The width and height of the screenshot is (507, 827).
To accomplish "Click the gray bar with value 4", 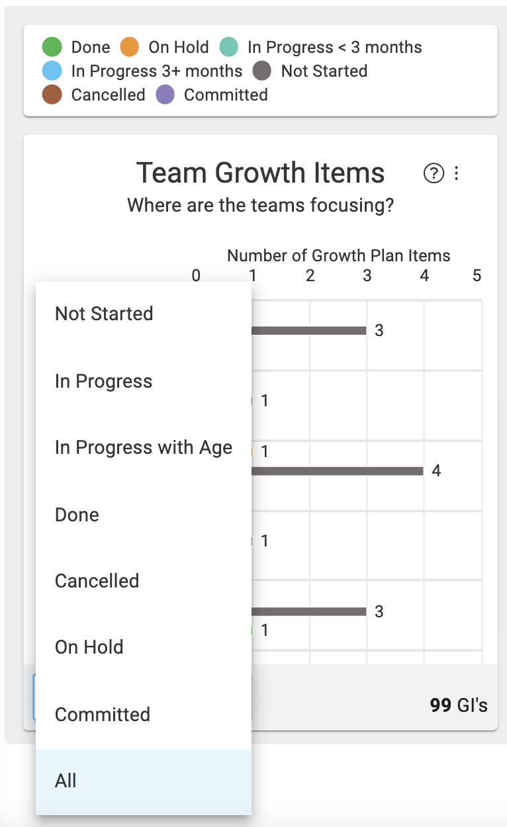I will 338,471.
